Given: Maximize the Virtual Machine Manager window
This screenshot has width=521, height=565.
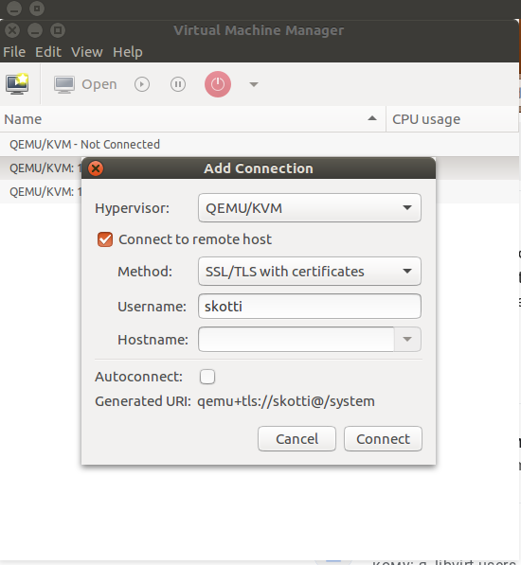Looking at the screenshot, I should coord(58,30).
